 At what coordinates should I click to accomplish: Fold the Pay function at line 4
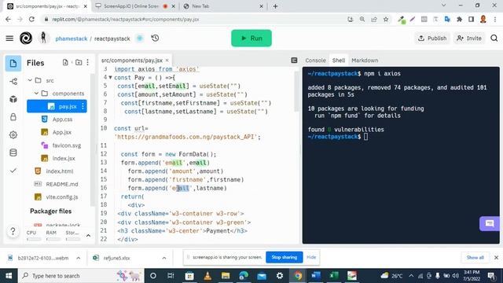pos(110,77)
